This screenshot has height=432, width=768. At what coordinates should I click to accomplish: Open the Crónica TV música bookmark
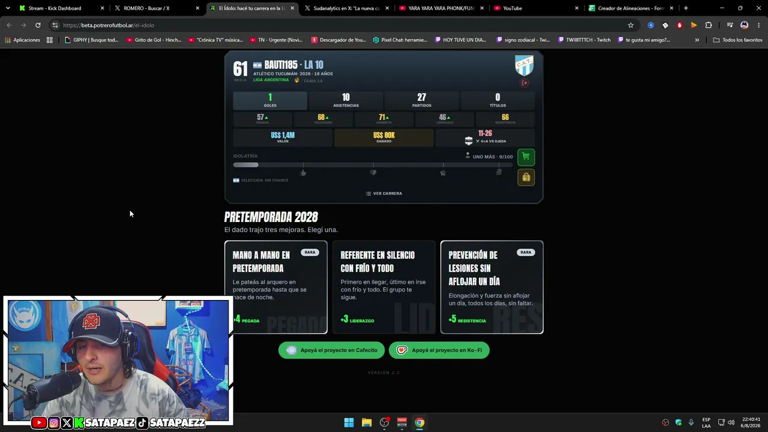[215, 40]
